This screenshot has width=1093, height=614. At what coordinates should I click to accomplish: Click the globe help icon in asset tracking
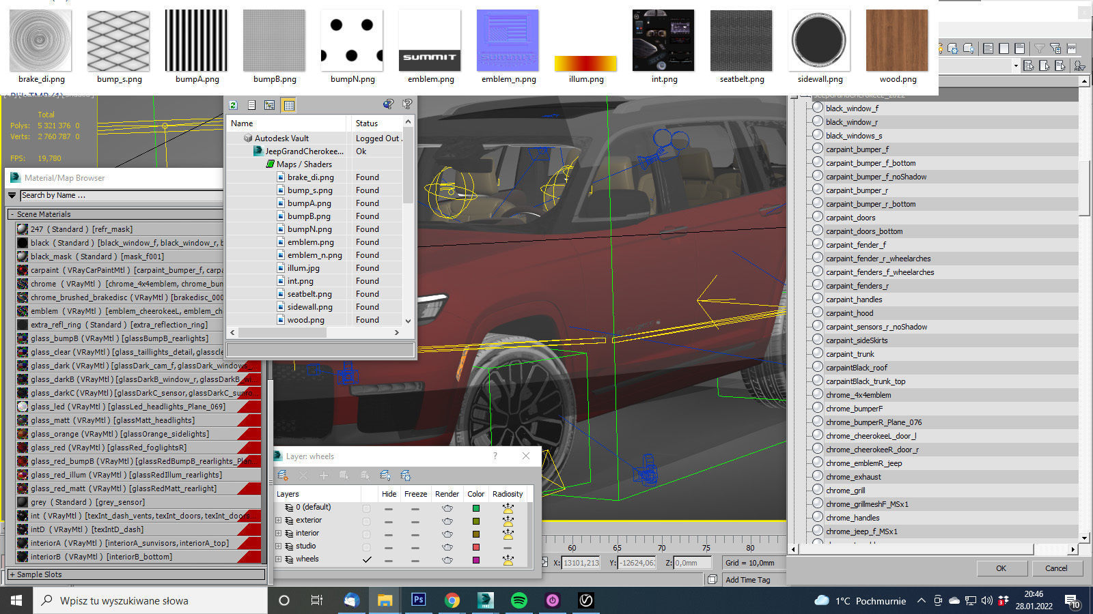click(388, 104)
